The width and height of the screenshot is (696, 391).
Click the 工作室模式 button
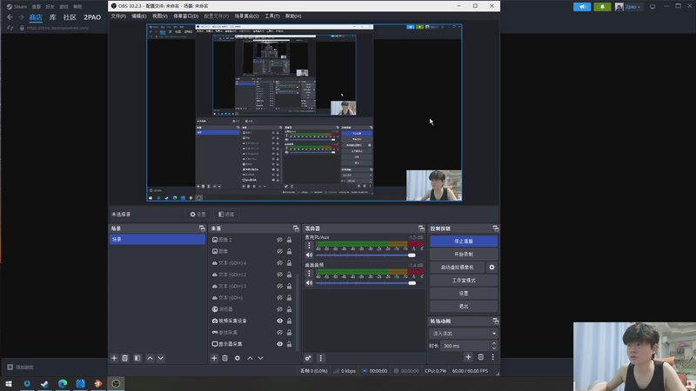(x=464, y=280)
